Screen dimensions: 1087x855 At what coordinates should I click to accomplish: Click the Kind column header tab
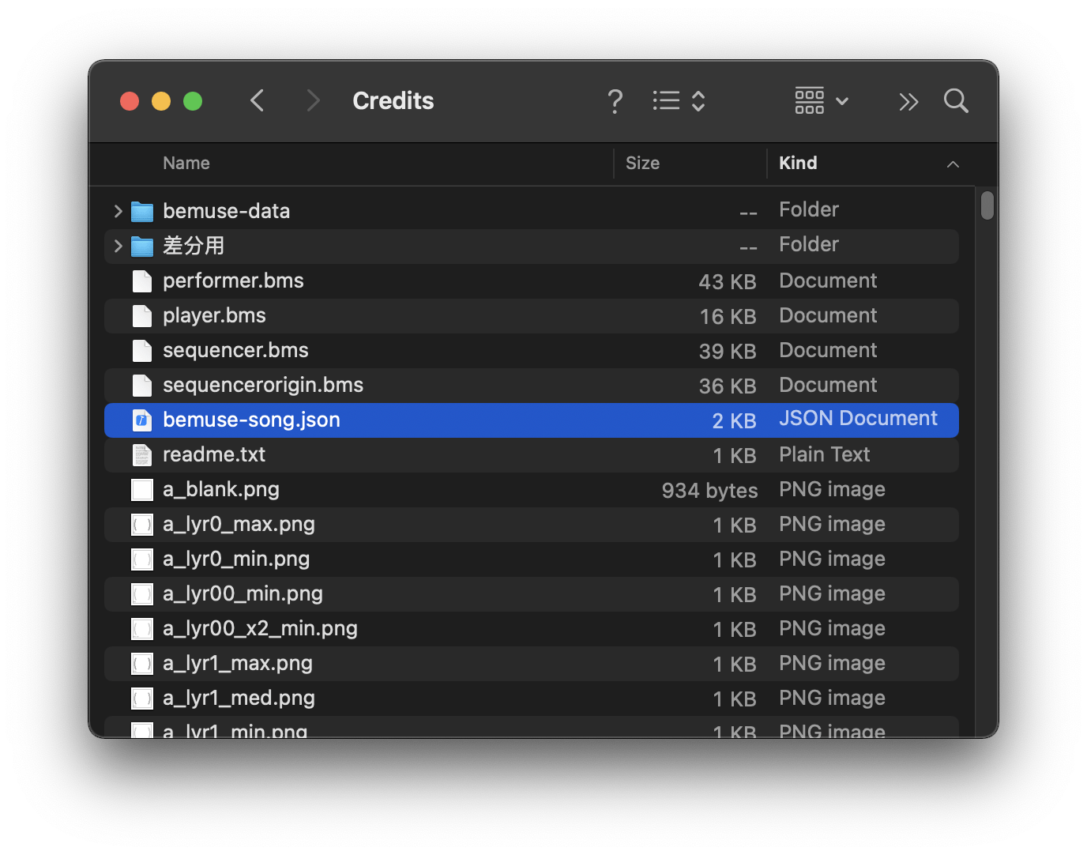(798, 163)
